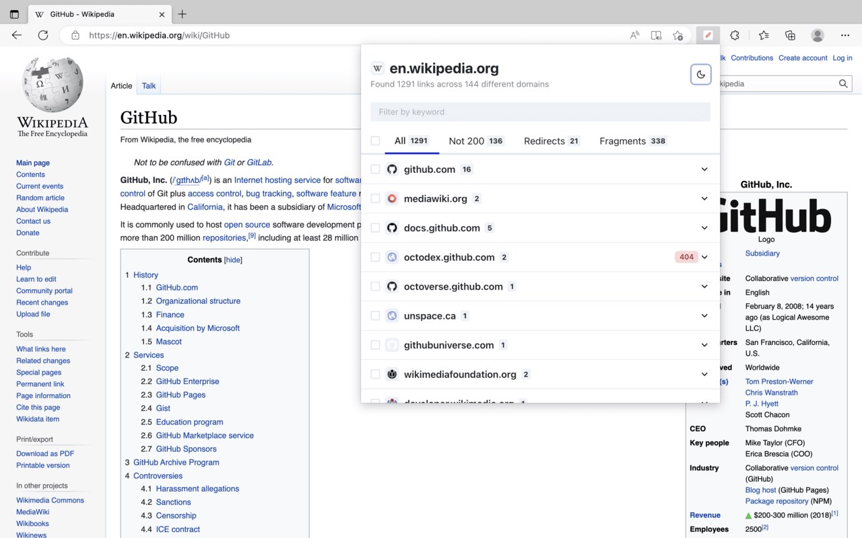Add this page to favorites
Viewport: 862px width, 538px height.
click(x=678, y=35)
